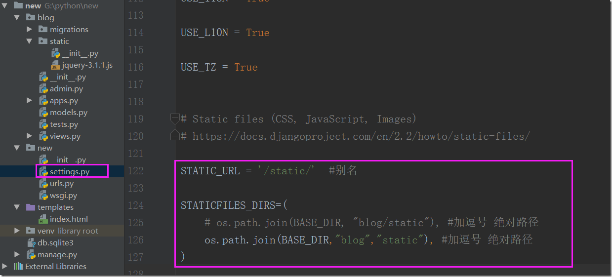Screen dimensions: 612x277
Task: Expand the apps.py node arrow
Action: pos(30,101)
